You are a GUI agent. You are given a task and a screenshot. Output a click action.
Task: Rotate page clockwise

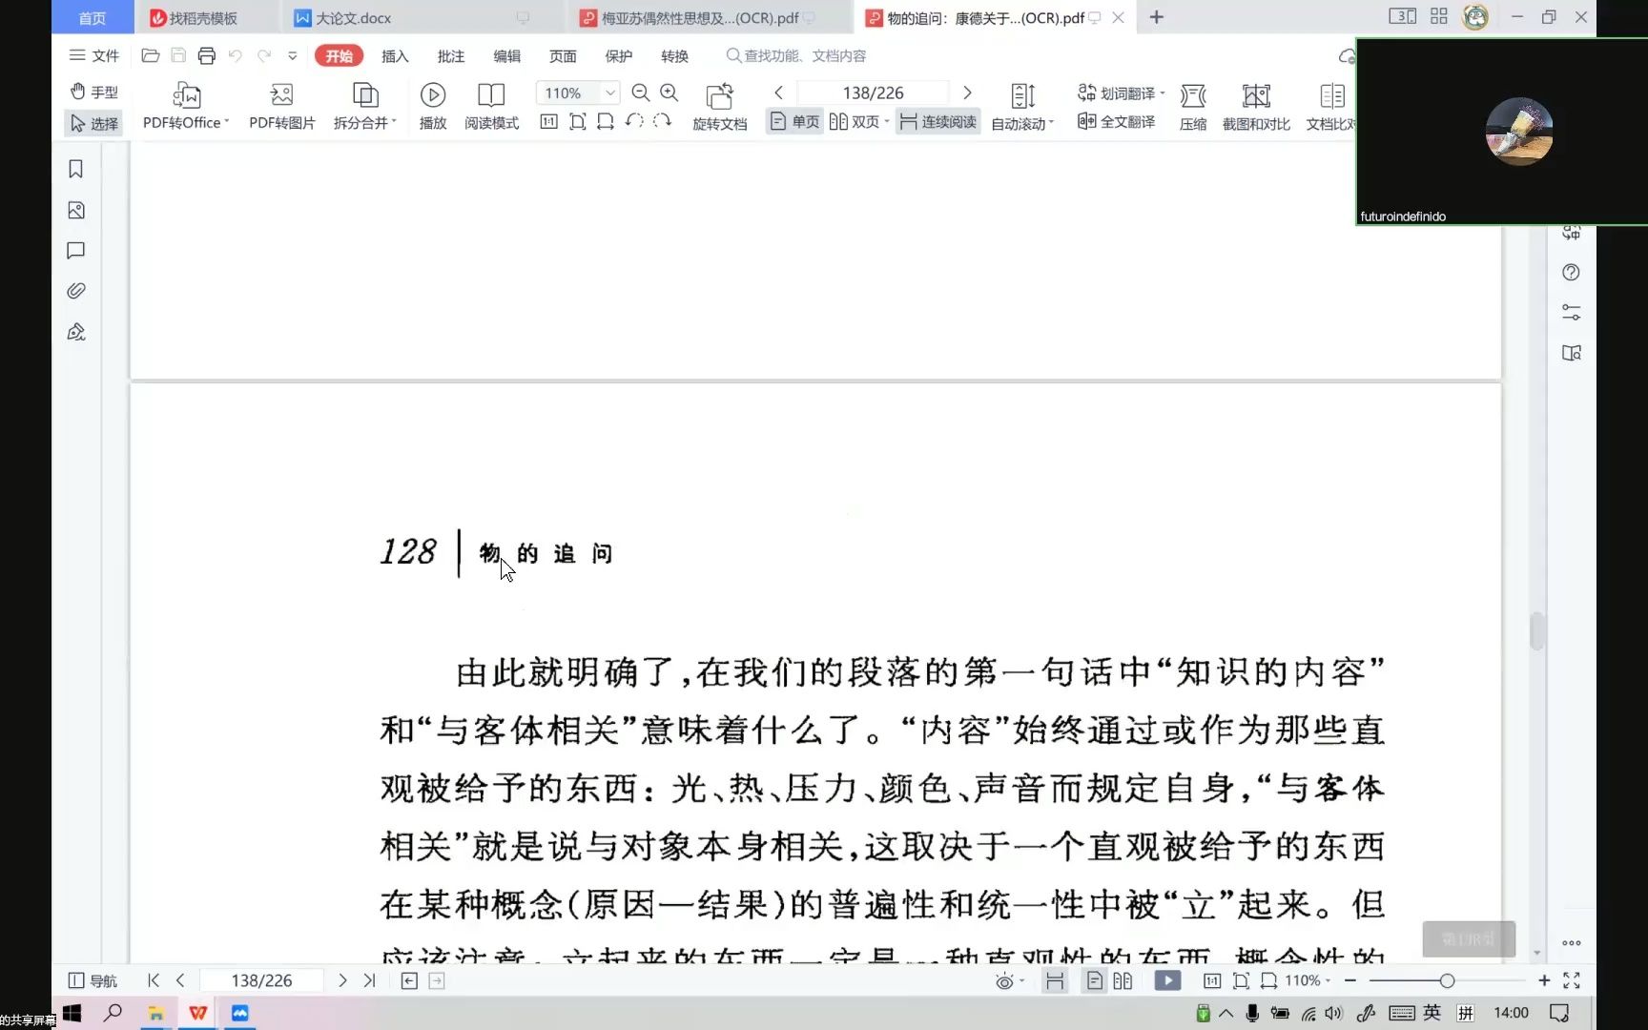pos(663,121)
